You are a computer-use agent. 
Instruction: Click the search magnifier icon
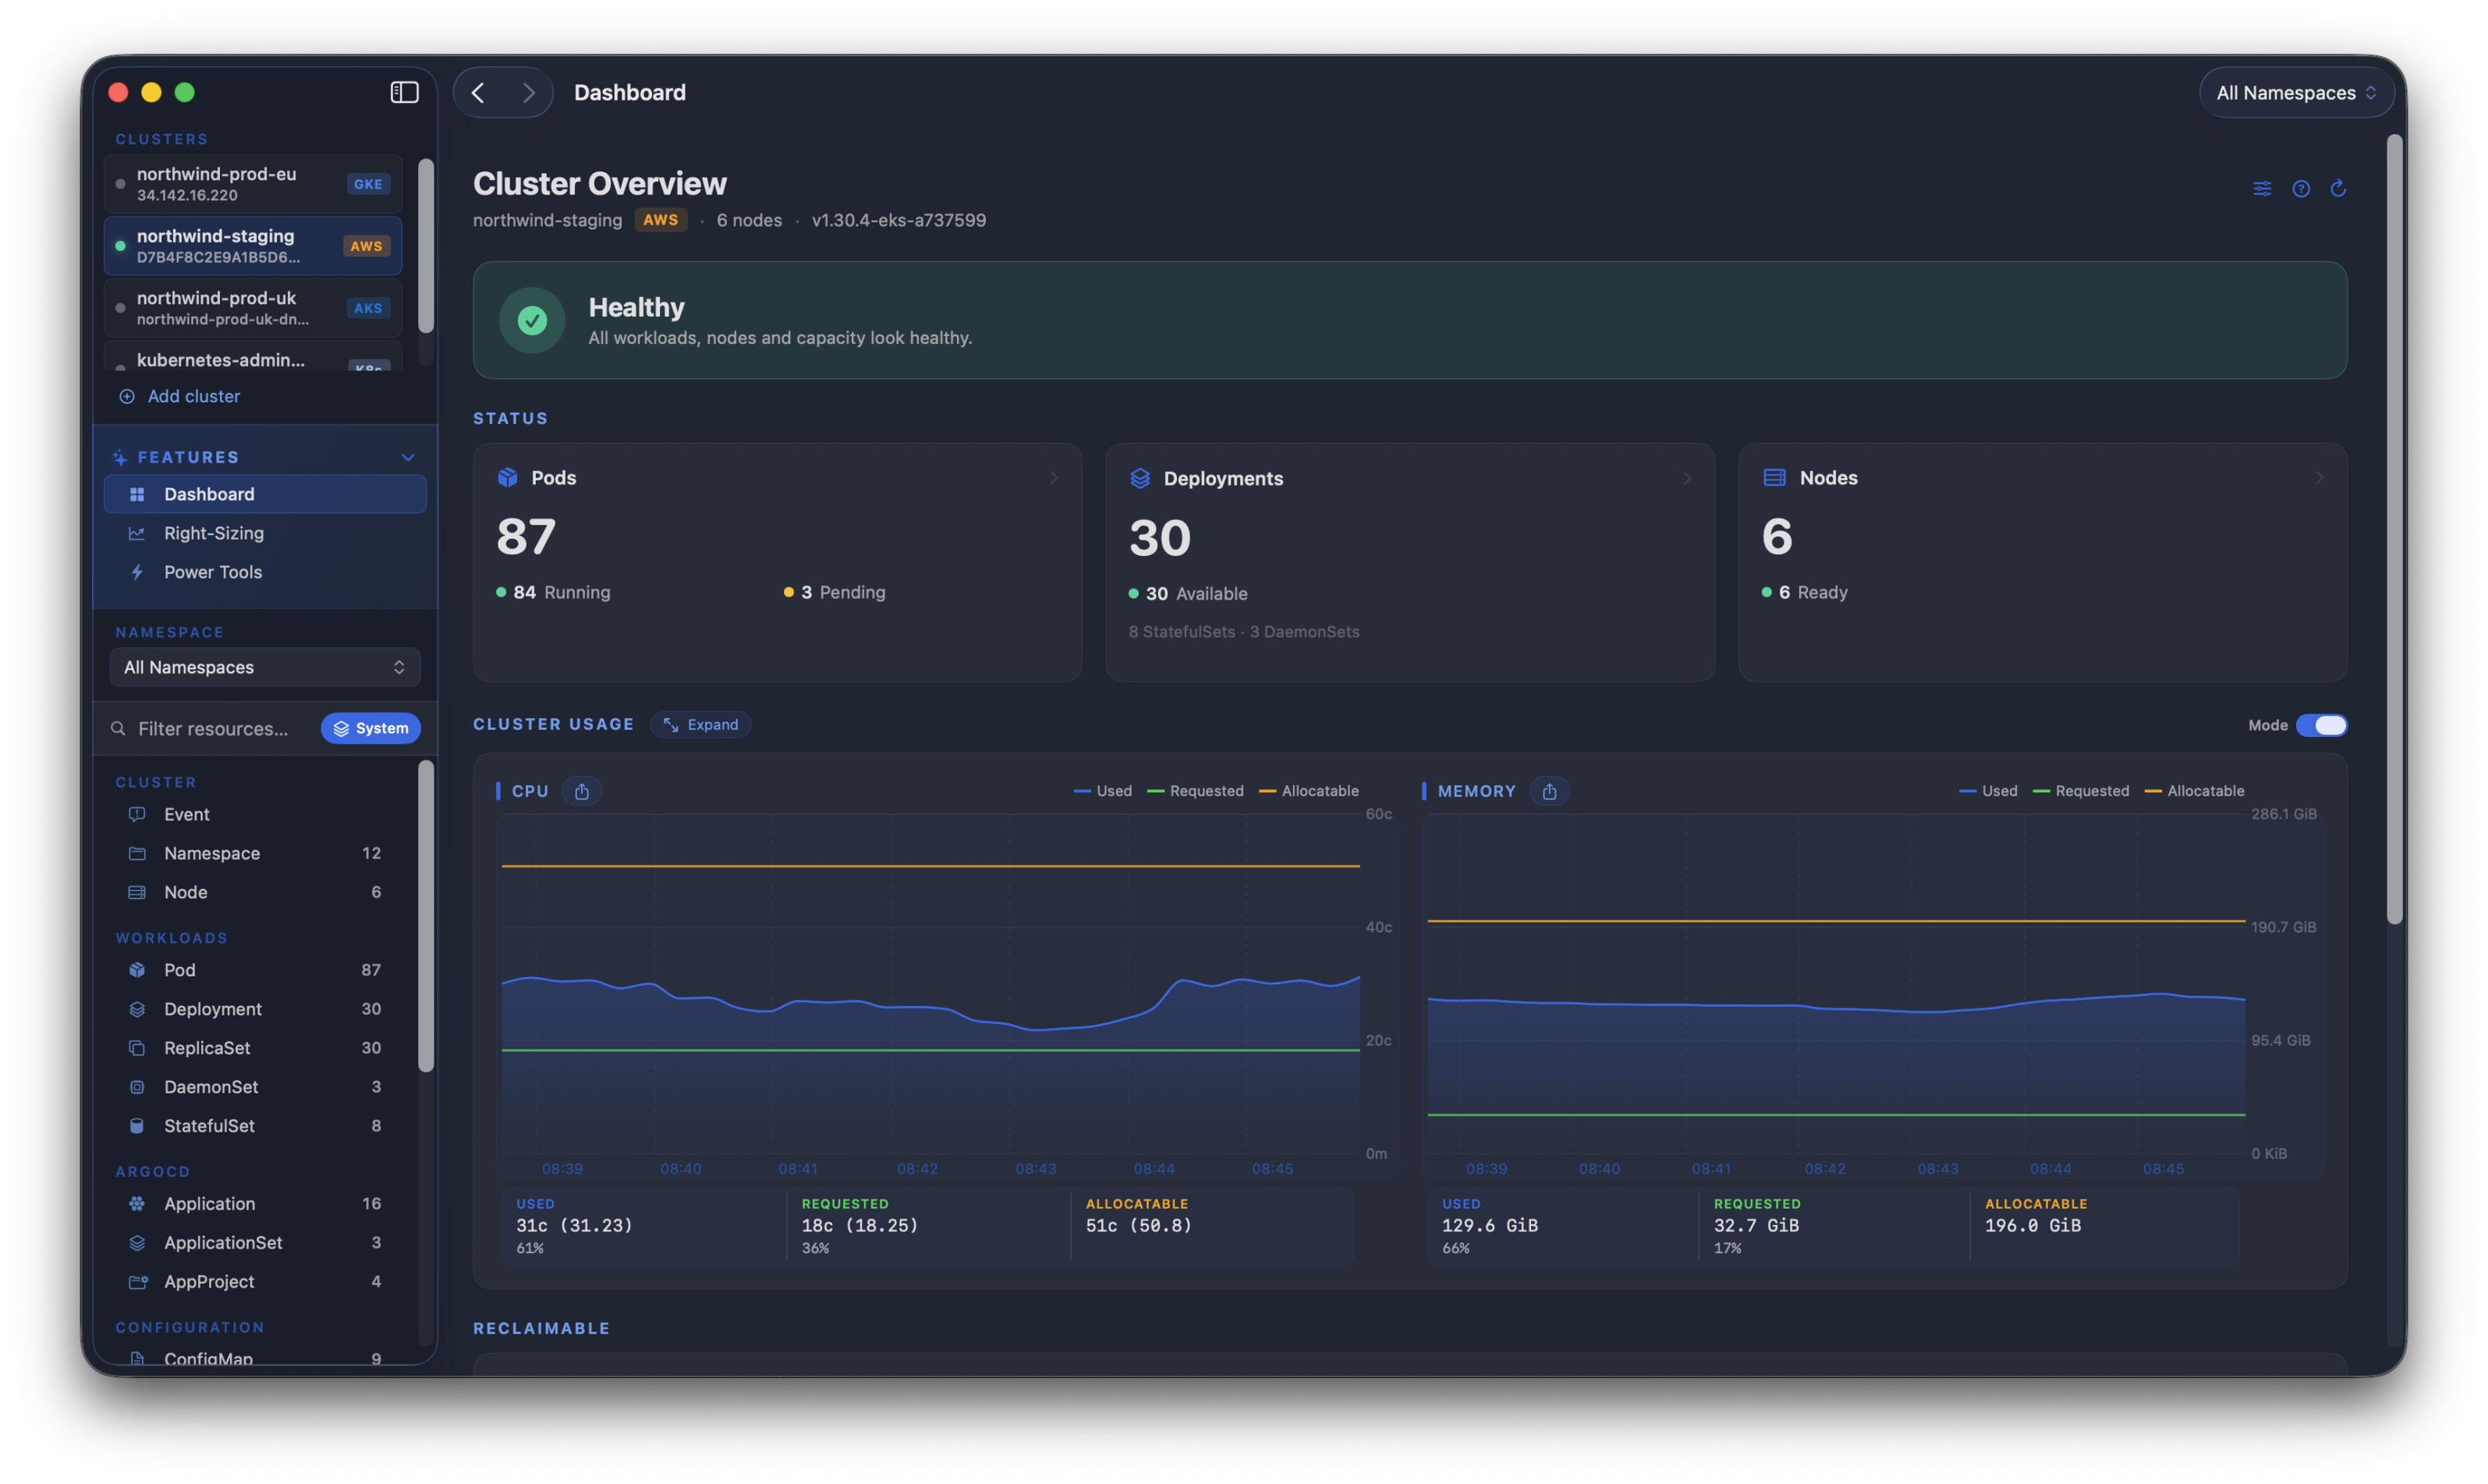(x=118, y=728)
